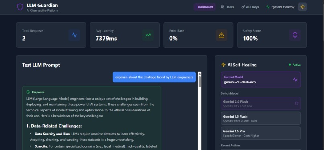
Task: Click the Safety Score shield icon
Action: pyautogui.click(x=295, y=35)
